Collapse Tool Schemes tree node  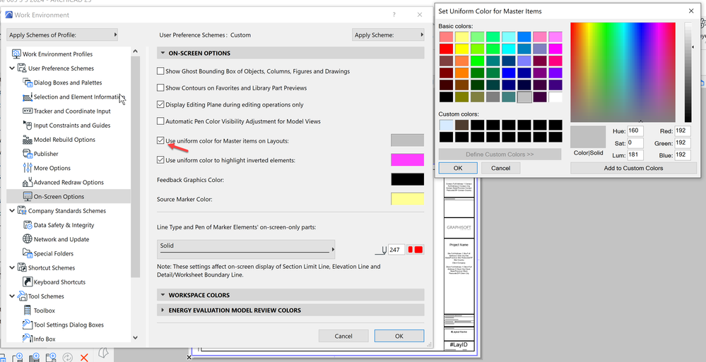12,296
